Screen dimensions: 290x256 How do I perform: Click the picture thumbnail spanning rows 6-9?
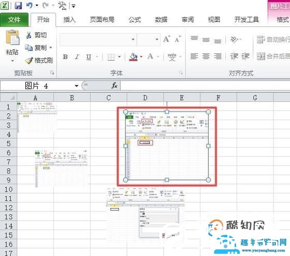[61, 168]
